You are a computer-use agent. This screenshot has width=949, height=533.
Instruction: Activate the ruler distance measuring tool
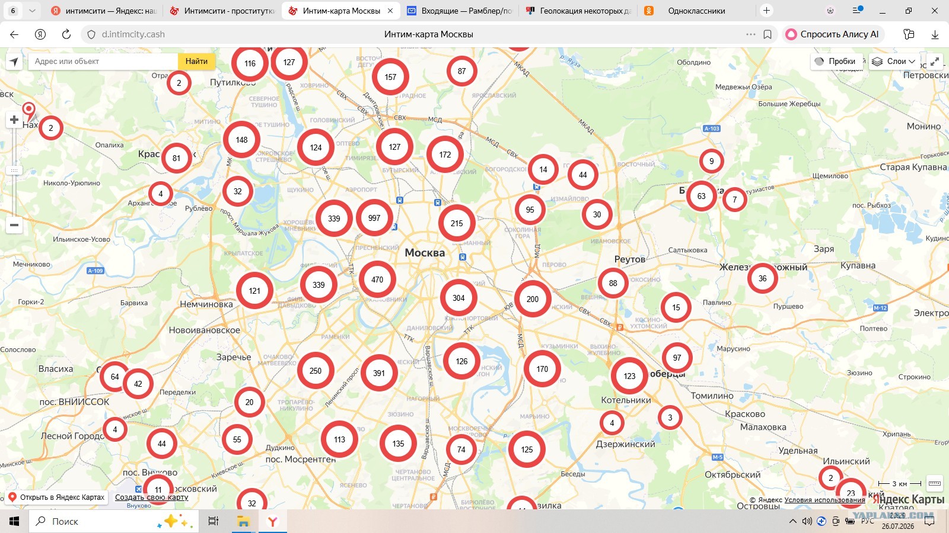click(x=935, y=483)
